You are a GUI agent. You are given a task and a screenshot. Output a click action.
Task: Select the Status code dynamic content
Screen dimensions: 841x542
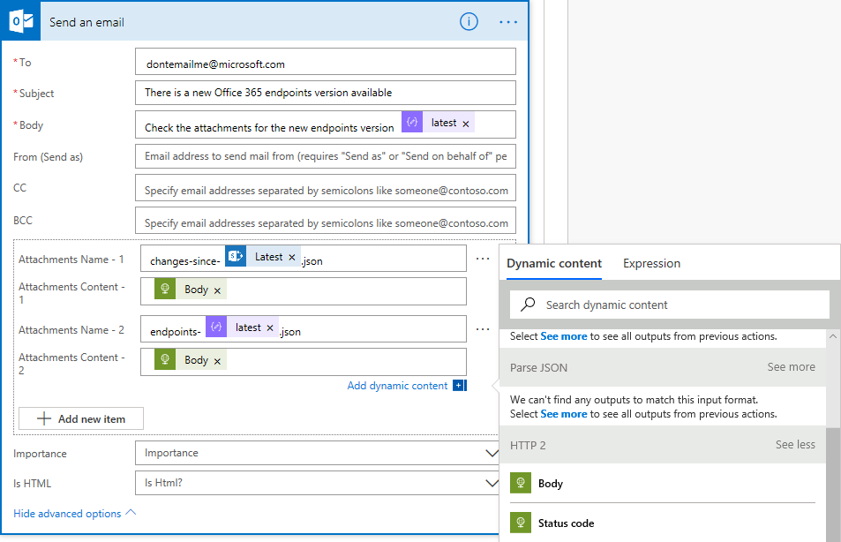coord(566,523)
